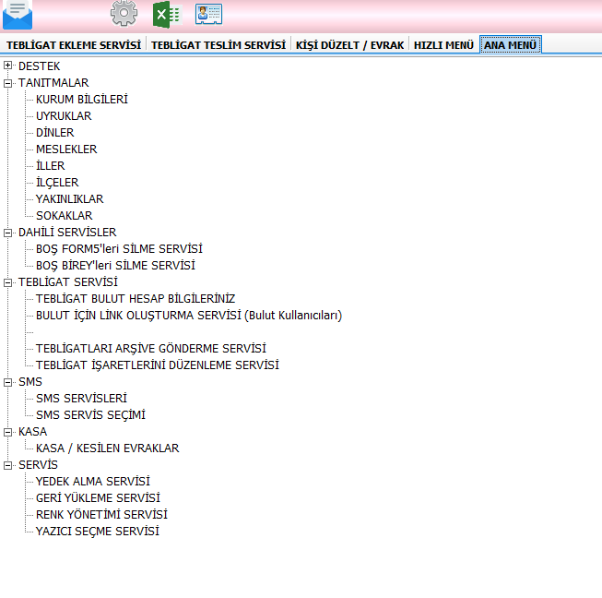Expand the DESTEK tree node
Image resolution: width=602 pixels, height=598 pixels.
tap(8, 66)
